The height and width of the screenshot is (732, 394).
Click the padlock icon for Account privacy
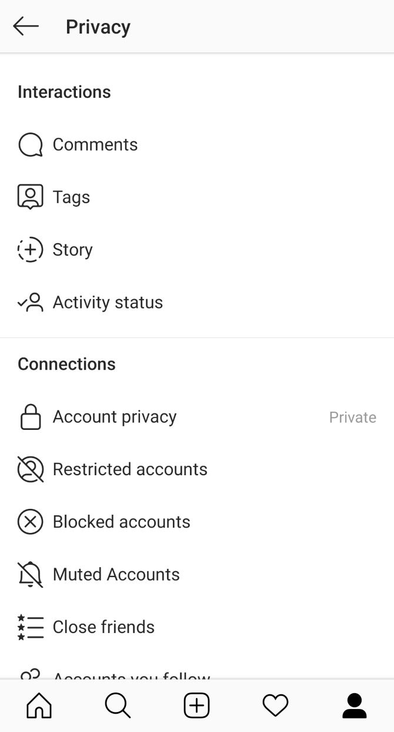pyautogui.click(x=30, y=416)
